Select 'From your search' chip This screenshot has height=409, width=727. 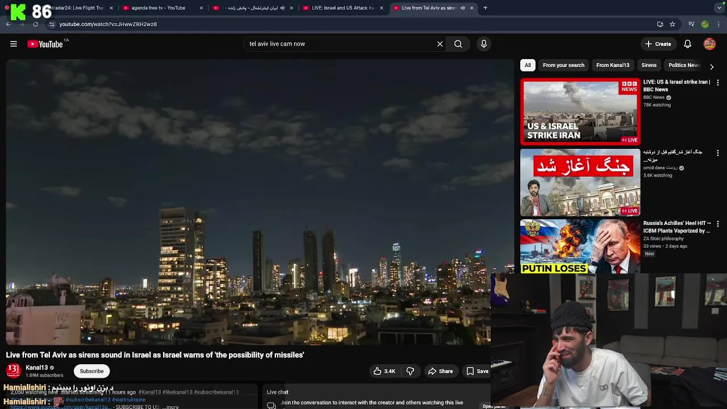[563, 65]
